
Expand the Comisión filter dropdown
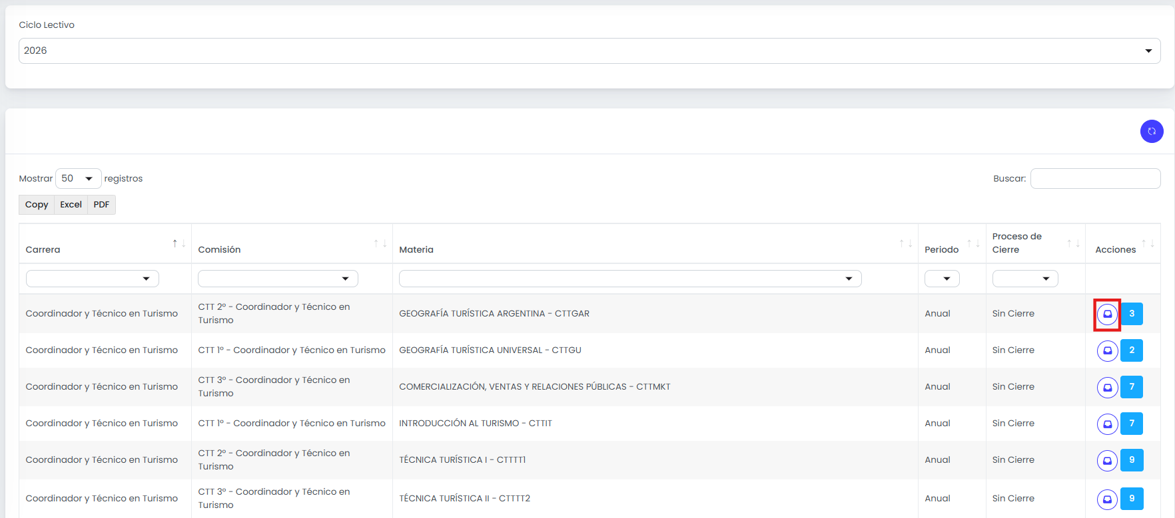pos(278,279)
